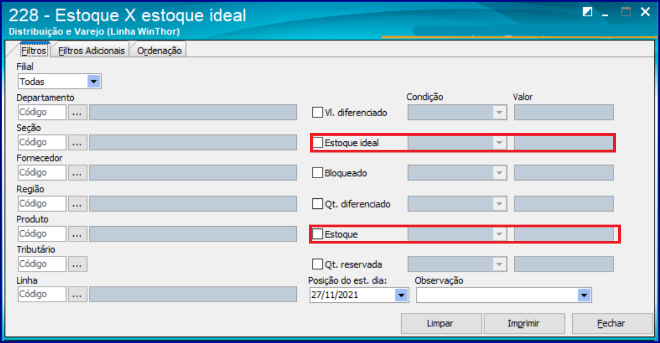Focus the Fornecedor Código field
Image resolution: width=660 pixels, height=343 pixels.
click(42, 173)
